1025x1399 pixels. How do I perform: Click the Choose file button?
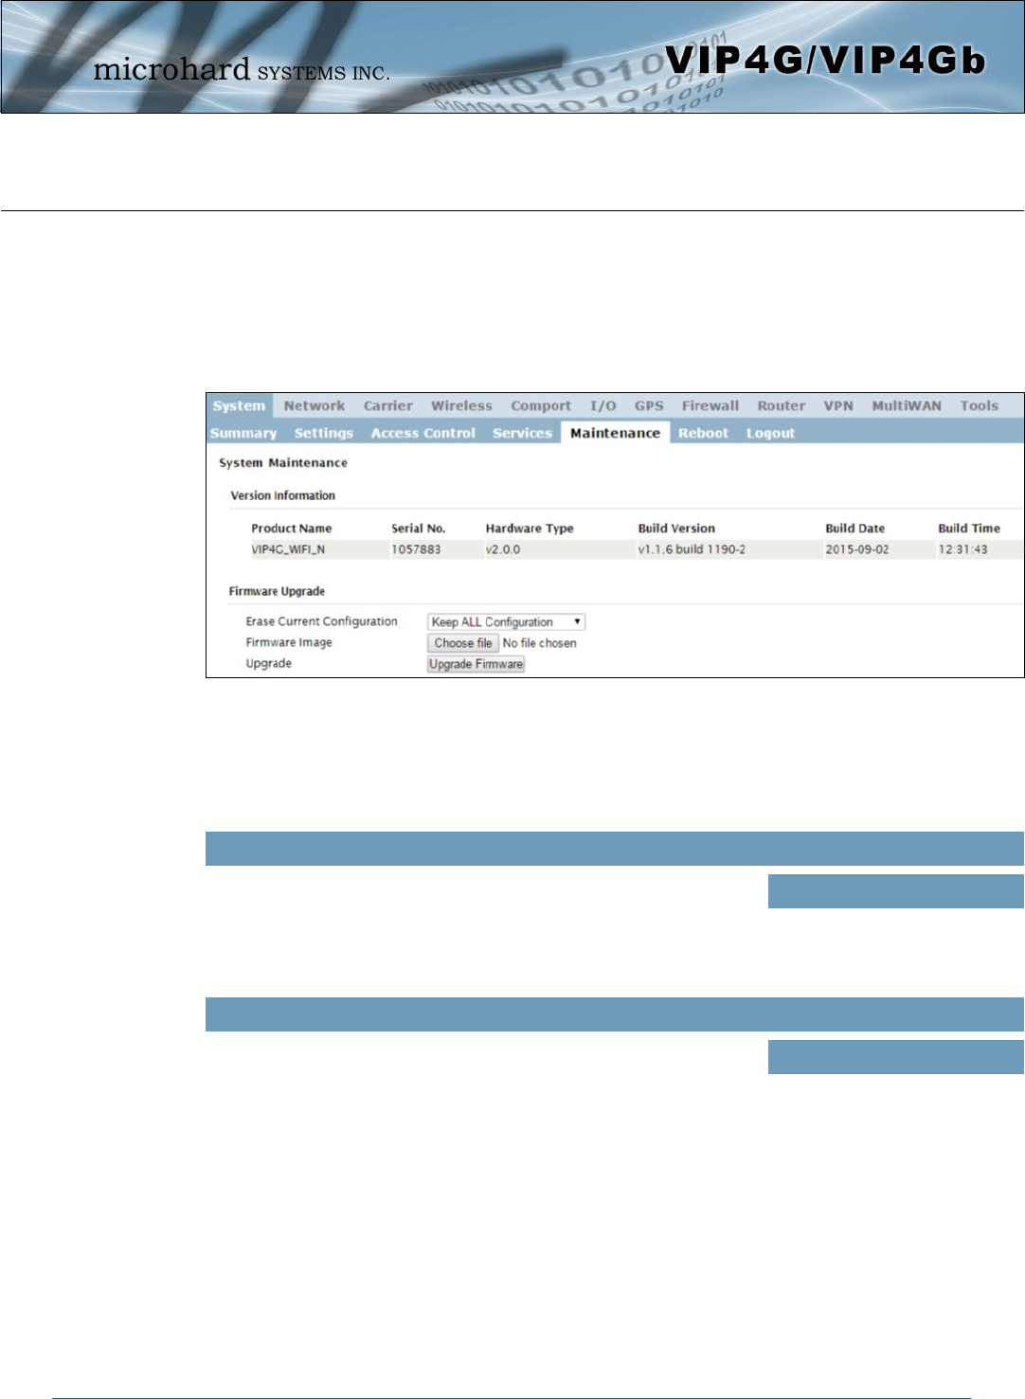click(x=463, y=643)
